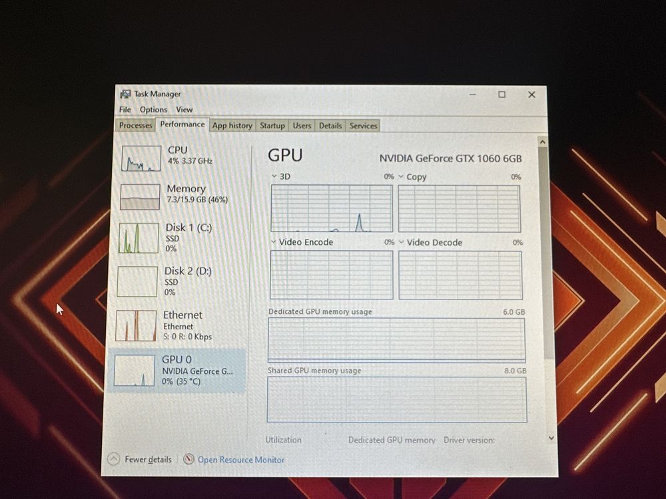Click the scroll down arrow of the GPU pane

point(551,438)
